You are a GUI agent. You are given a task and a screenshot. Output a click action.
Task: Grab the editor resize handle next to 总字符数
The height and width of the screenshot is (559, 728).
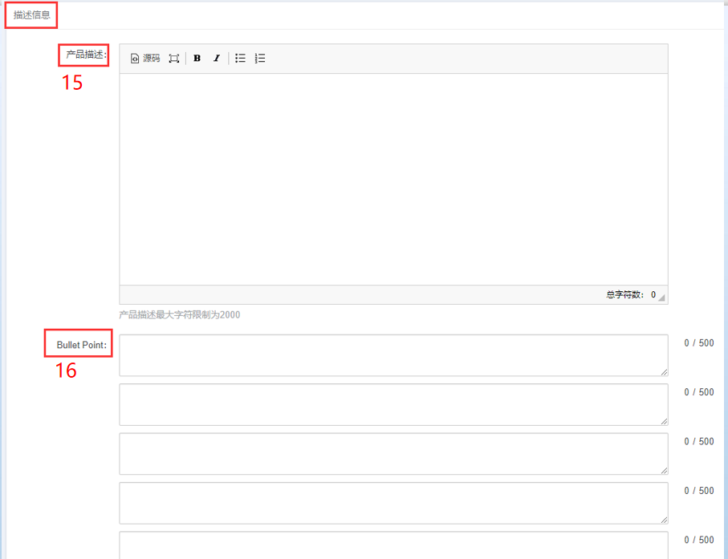[x=661, y=298]
